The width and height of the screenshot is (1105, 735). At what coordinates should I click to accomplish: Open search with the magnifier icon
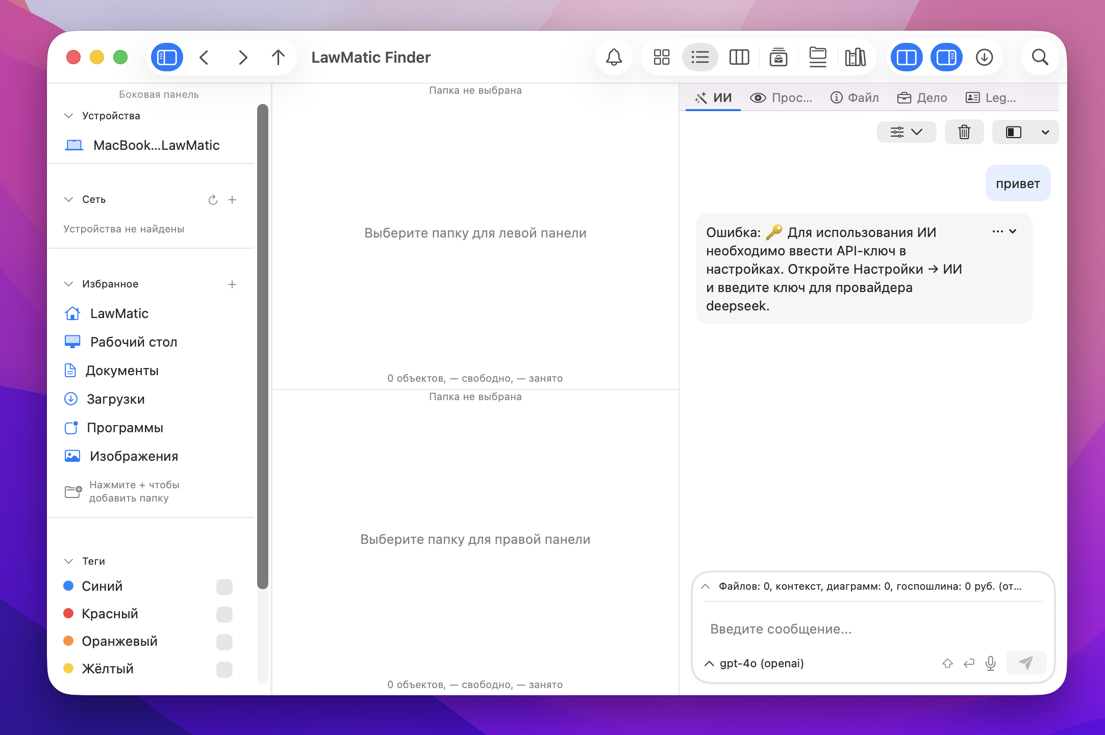tap(1039, 57)
